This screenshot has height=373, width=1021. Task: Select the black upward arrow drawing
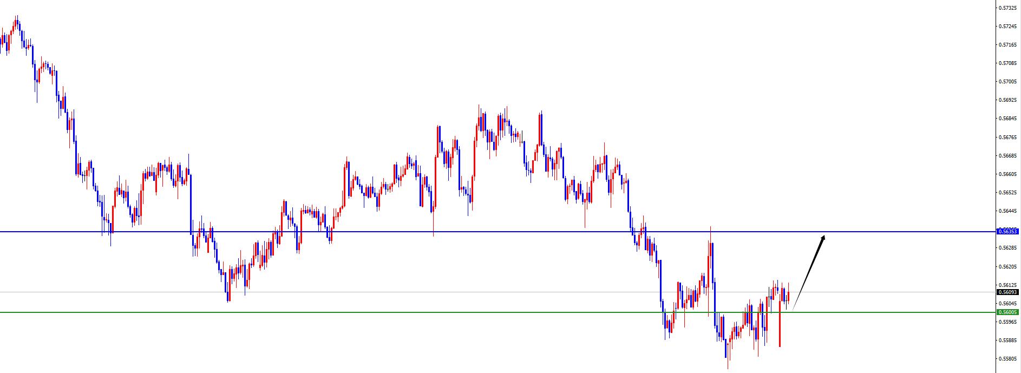[x=808, y=272]
